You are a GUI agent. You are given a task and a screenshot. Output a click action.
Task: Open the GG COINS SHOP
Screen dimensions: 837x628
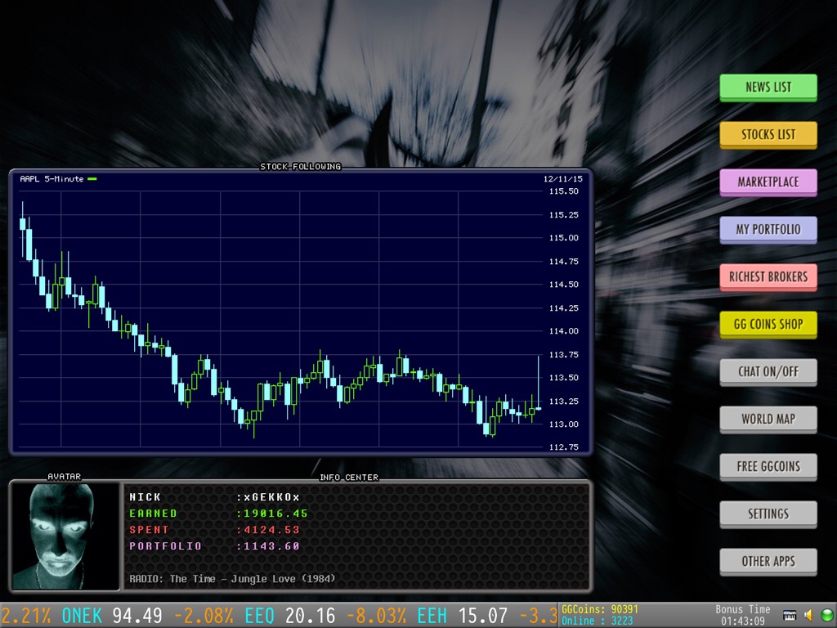pos(768,324)
